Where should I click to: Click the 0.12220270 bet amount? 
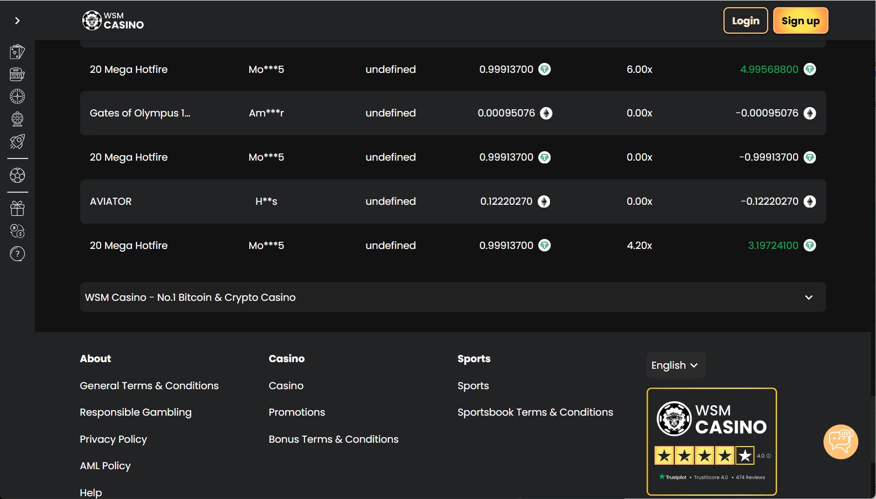506,201
